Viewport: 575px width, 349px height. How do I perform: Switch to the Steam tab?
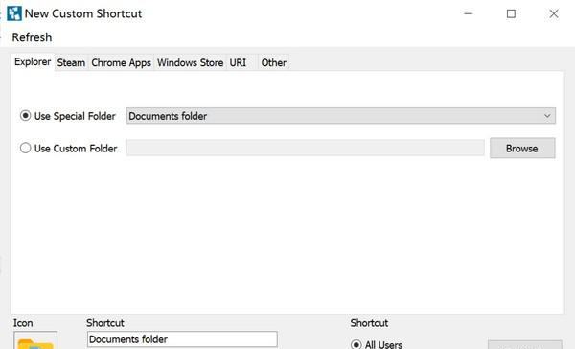pyautogui.click(x=71, y=62)
